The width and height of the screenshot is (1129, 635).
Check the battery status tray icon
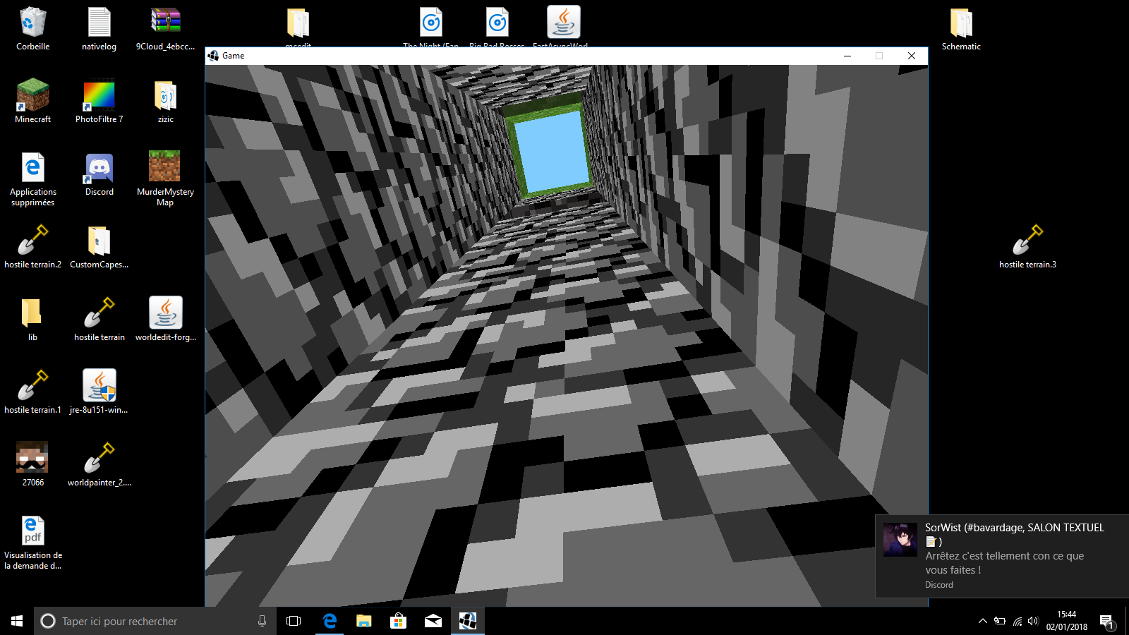(x=1000, y=621)
